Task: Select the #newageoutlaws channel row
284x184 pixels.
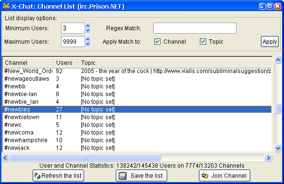Action: (x=137, y=79)
